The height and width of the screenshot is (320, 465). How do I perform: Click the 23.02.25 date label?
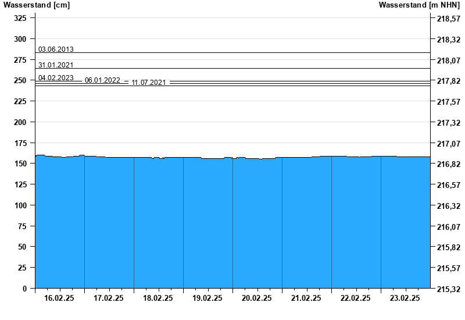click(405, 298)
